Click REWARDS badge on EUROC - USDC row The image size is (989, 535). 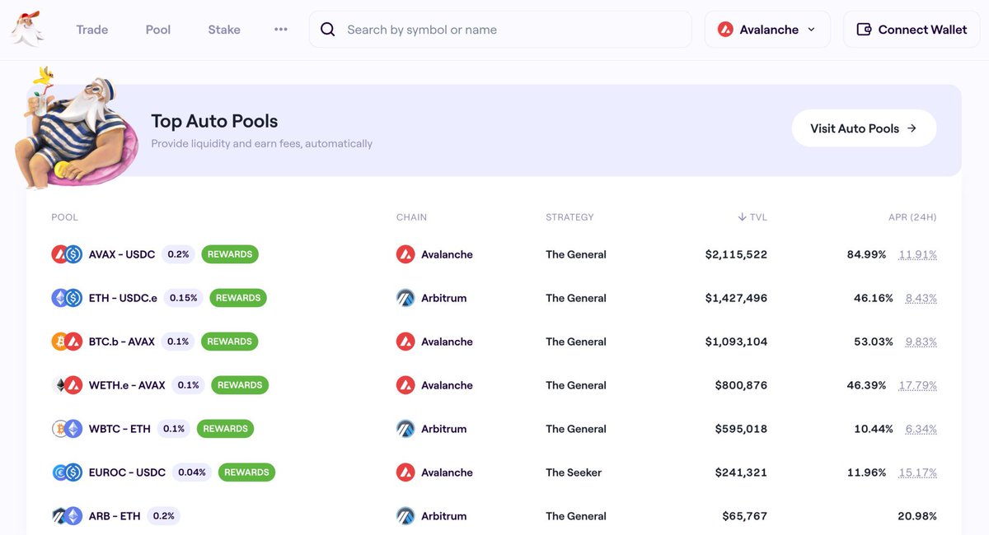246,472
